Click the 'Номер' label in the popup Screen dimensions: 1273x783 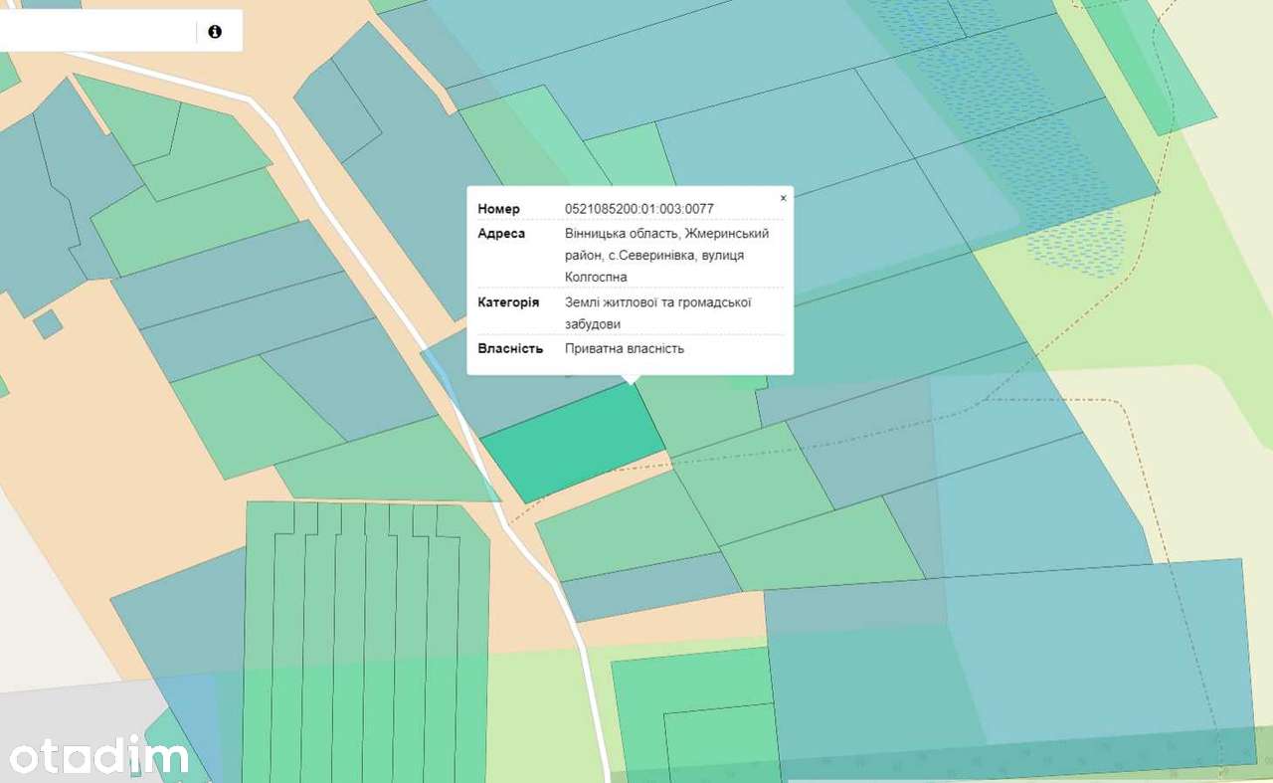(x=498, y=209)
